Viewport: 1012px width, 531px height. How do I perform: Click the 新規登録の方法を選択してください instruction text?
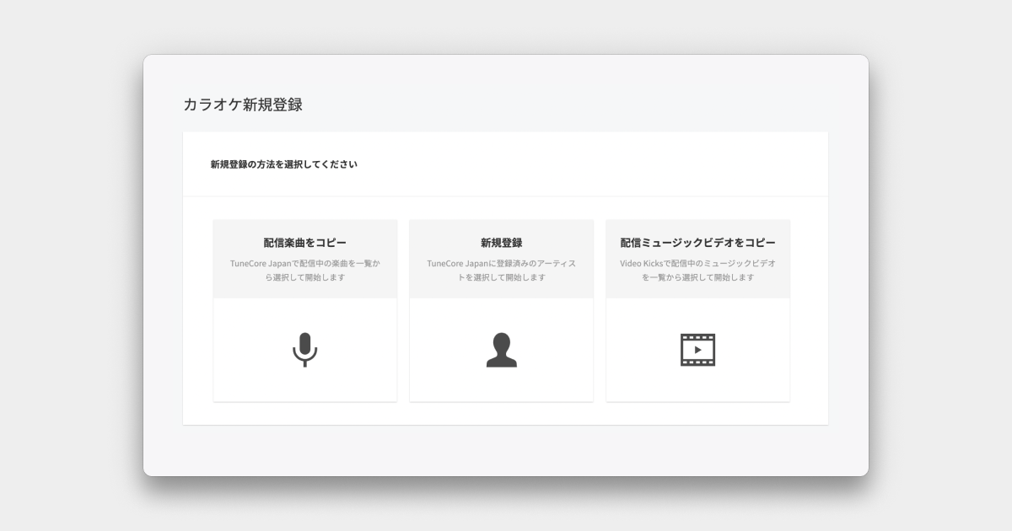tap(283, 164)
